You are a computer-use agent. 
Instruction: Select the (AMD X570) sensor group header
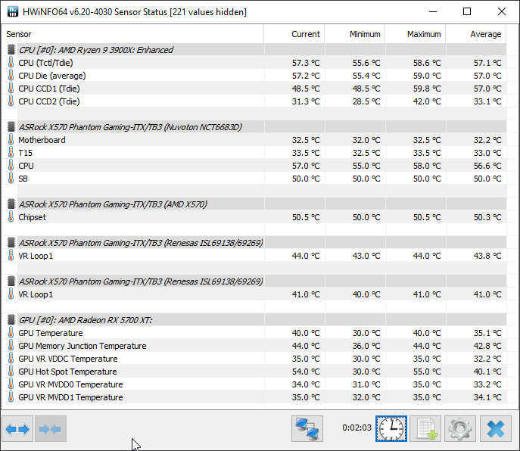[x=113, y=204]
